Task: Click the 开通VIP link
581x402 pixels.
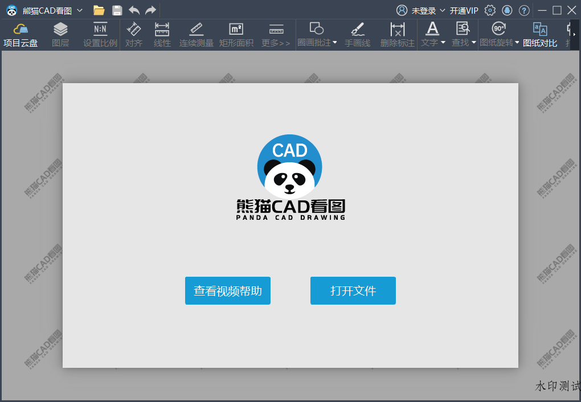Action: tap(464, 11)
